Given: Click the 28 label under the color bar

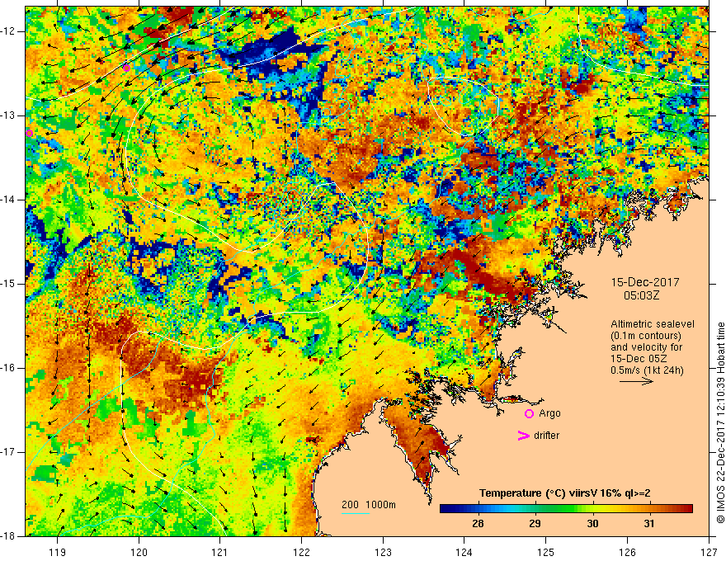Looking at the screenshot, I should 478,524.
